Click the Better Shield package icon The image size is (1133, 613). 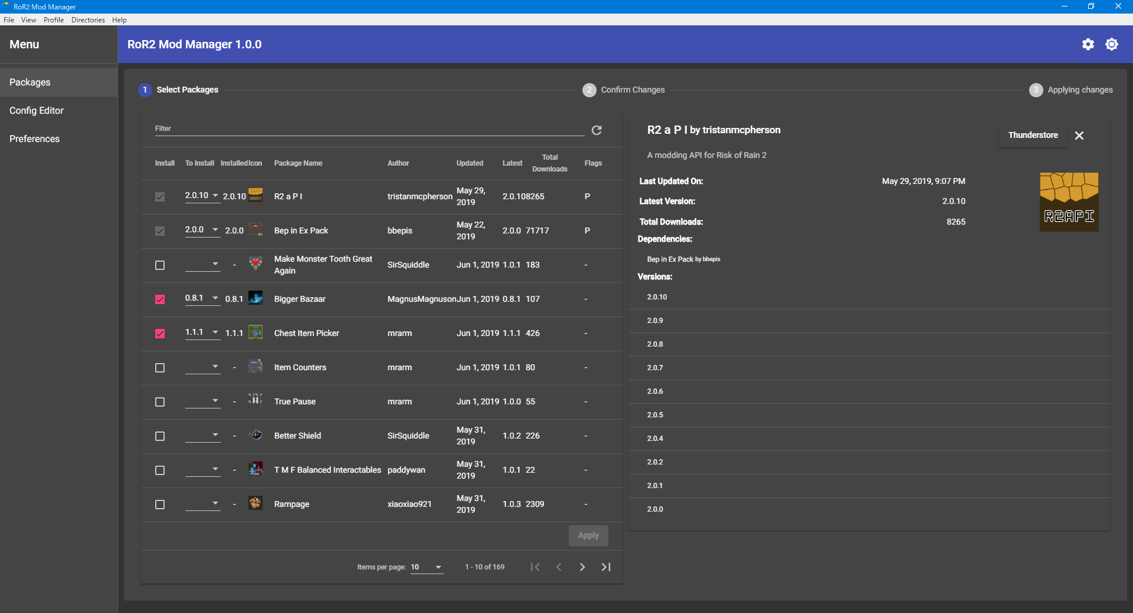pyautogui.click(x=256, y=434)
